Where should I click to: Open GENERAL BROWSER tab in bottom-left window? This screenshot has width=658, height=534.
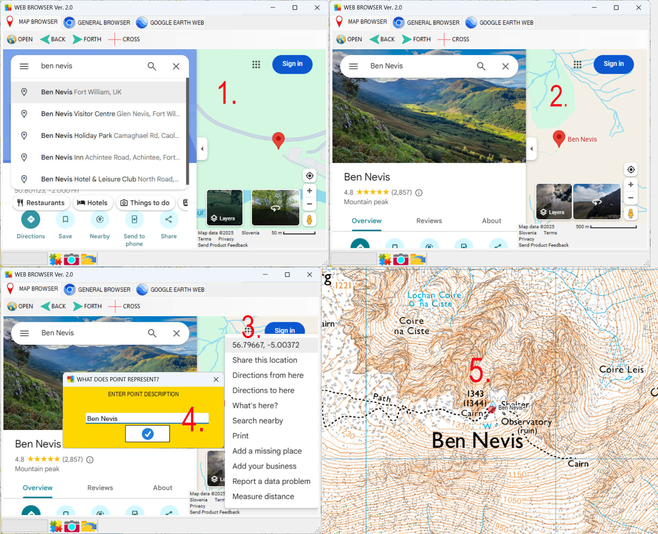coord(97,289)
